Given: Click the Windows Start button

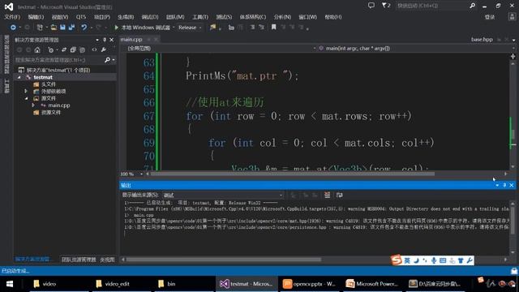Looking at the screenshot, I should click(10, 284).
